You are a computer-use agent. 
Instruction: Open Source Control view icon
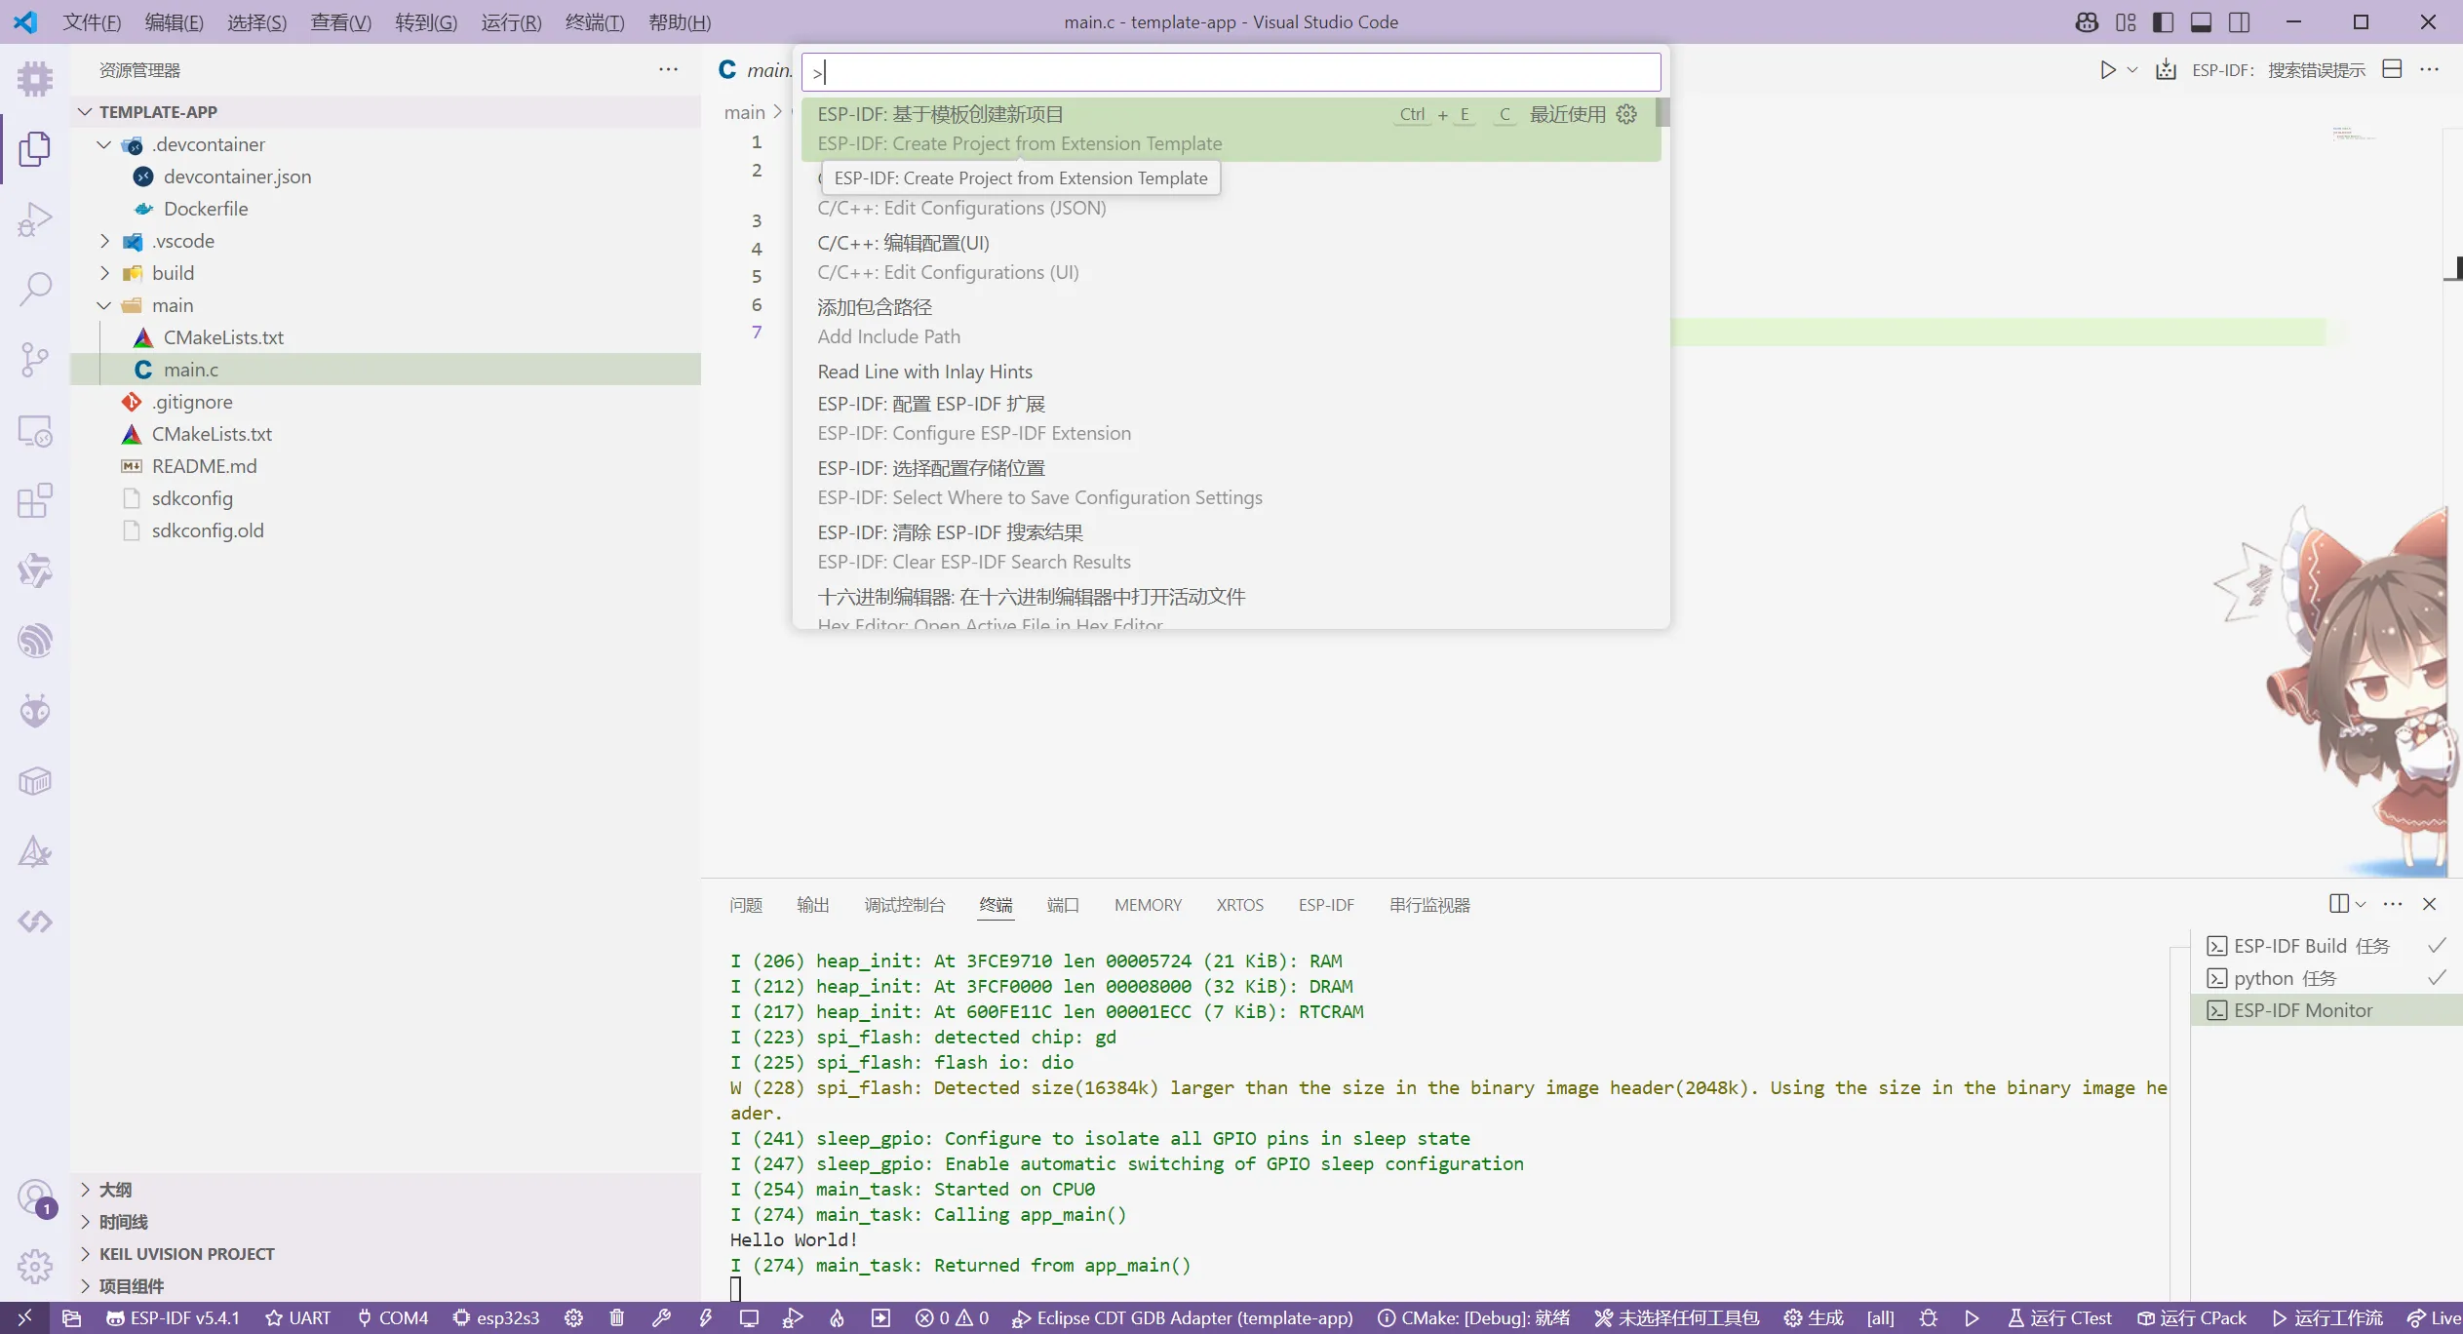click(35, 359)
